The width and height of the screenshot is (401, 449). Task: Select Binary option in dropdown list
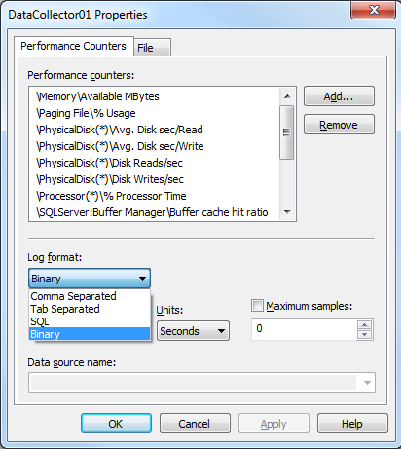click(90, 334)
